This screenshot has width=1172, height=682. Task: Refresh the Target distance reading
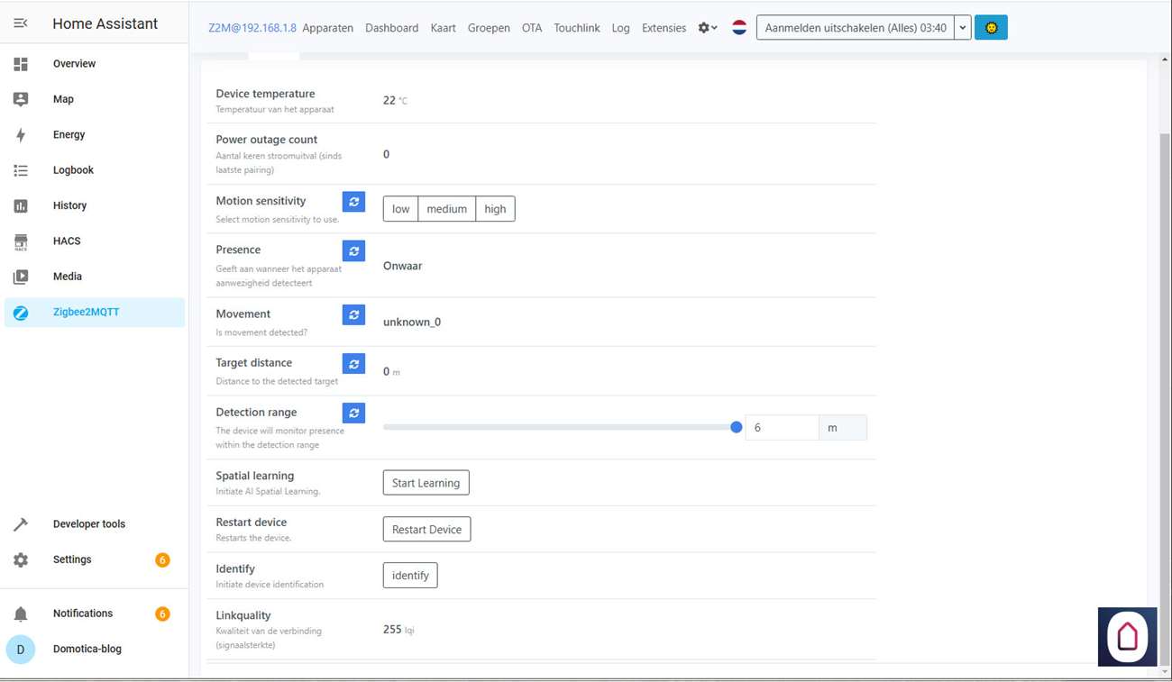coord(353,364)
